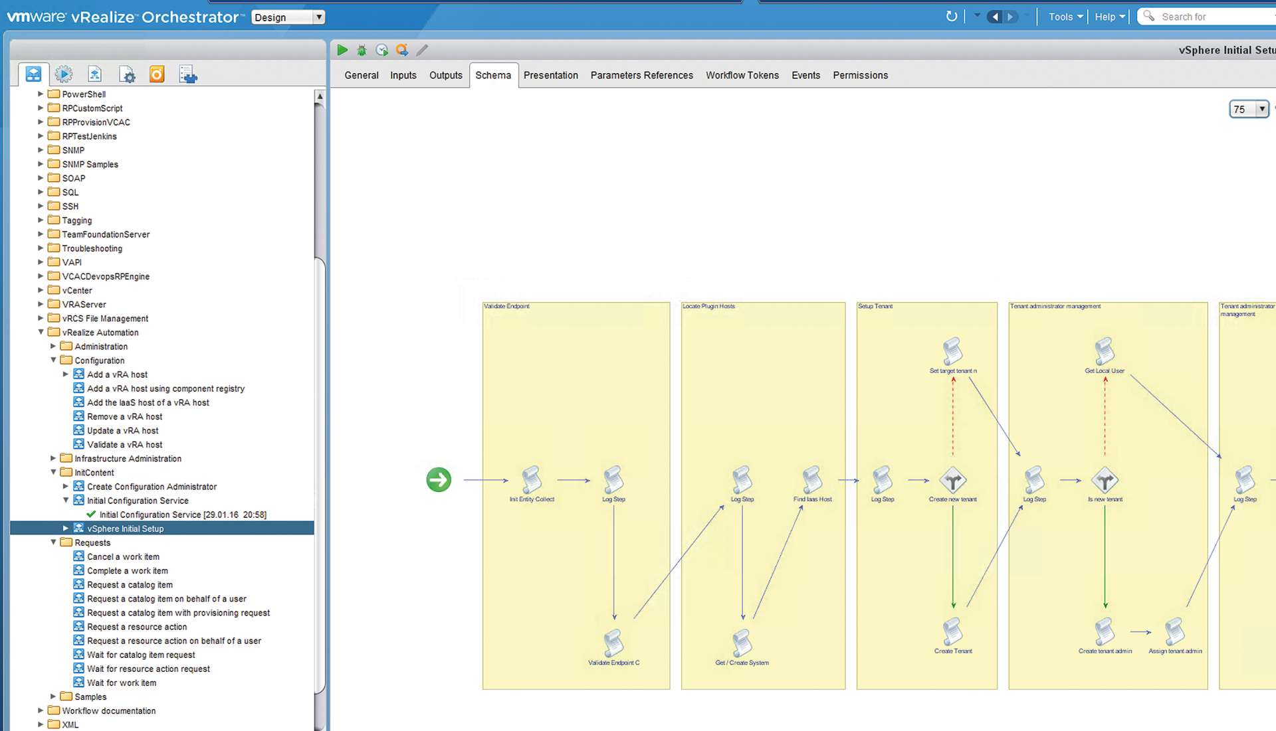The height and width of the screenshot is (731, 1276).
Task: Switch to the Presentation tab
Action: pos(550,75)
